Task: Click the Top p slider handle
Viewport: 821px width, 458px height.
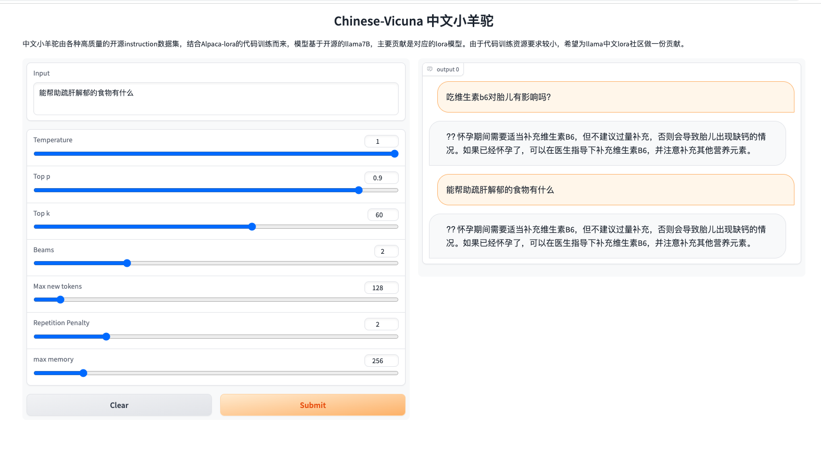Action: click(x=359, y=190)
